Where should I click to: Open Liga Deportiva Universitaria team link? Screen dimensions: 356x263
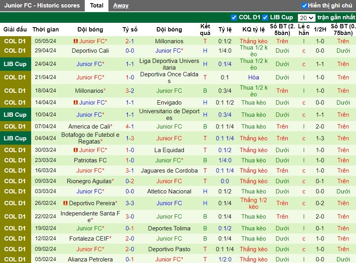[x=169, y=64]
